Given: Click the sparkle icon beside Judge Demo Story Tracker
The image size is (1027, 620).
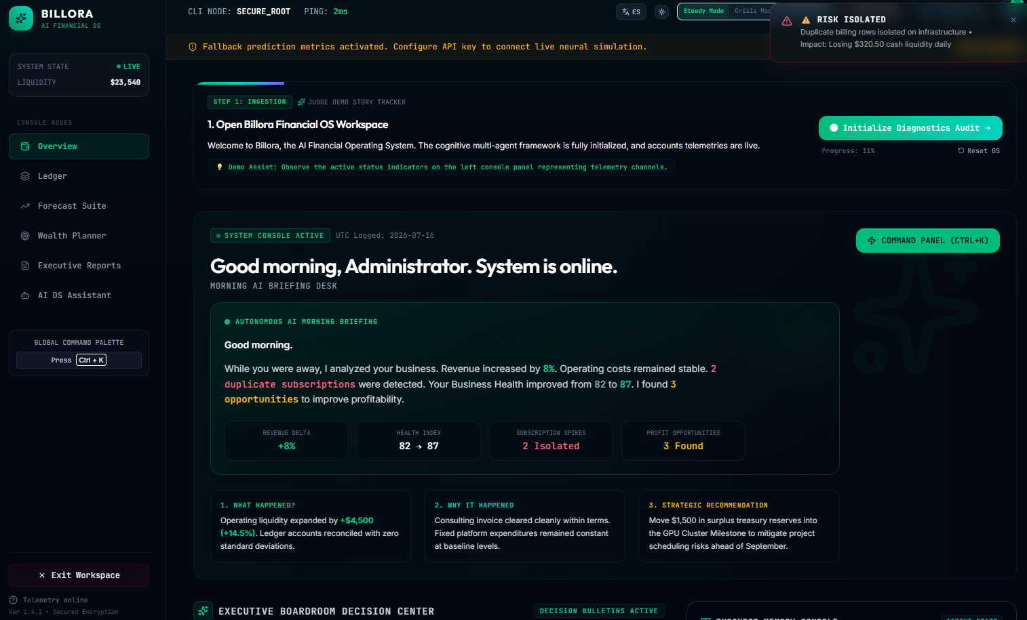Looking at the screenshot, I should tap(301, 102).
